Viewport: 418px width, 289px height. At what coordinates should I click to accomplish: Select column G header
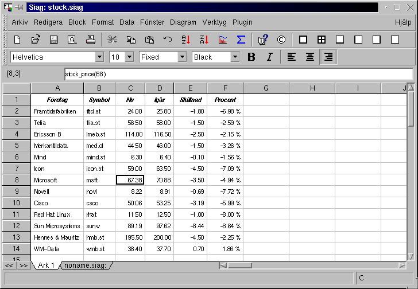(x=266, y=88)
